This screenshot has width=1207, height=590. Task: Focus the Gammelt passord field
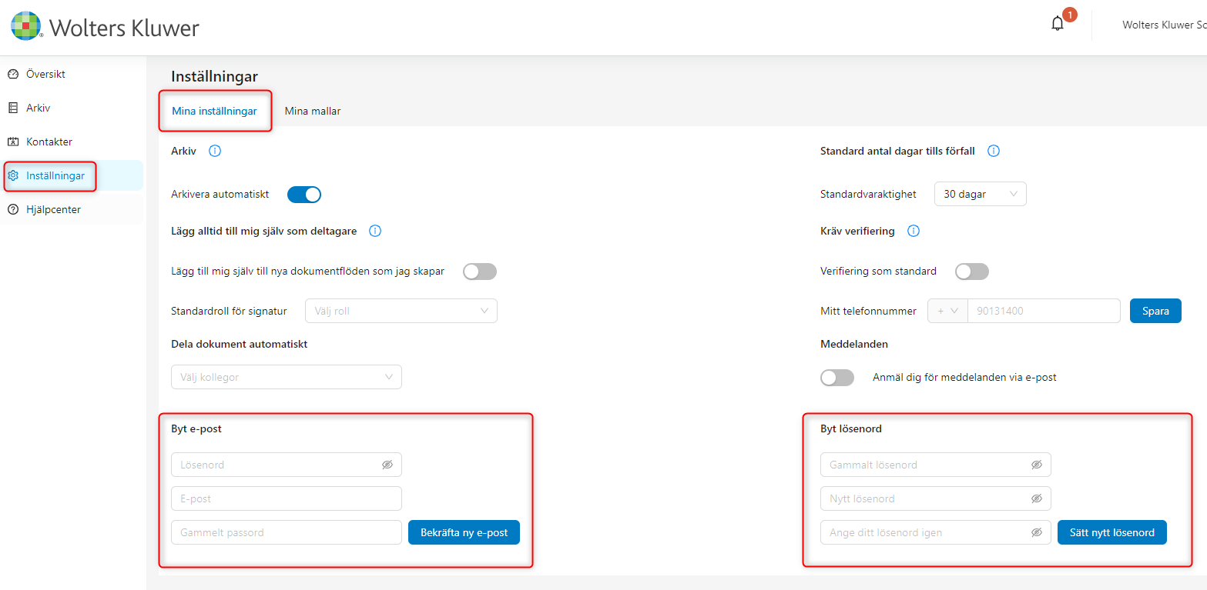tap(287, 532)
